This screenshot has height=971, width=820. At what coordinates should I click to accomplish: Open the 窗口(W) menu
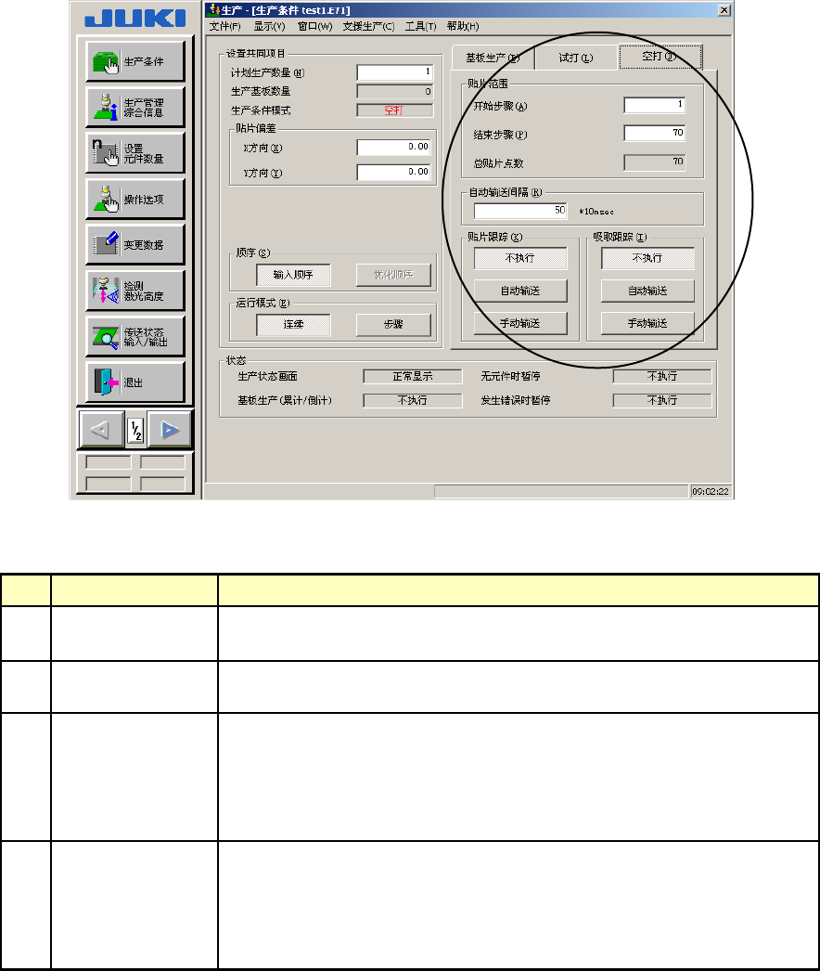pos(315,26)
